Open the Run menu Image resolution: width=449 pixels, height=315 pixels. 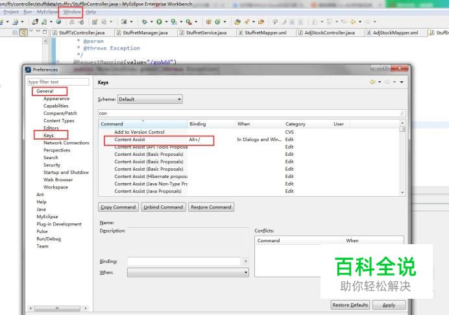(x=28, y=12)
